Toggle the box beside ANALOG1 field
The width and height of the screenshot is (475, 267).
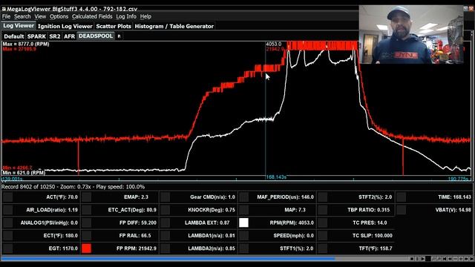(x=8, y=222)
